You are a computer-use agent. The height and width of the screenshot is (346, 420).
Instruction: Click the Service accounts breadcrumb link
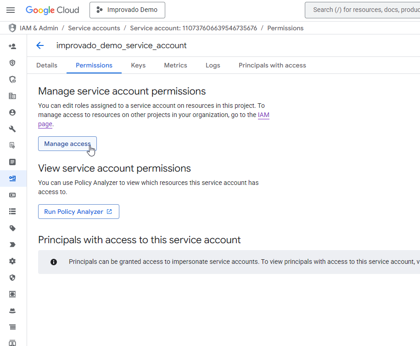click(94, 28)
